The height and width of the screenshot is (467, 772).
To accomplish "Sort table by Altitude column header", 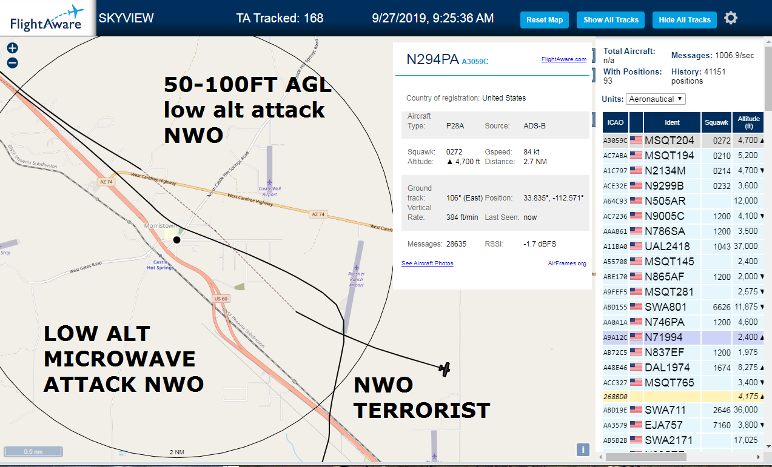I will click(750, 122).
